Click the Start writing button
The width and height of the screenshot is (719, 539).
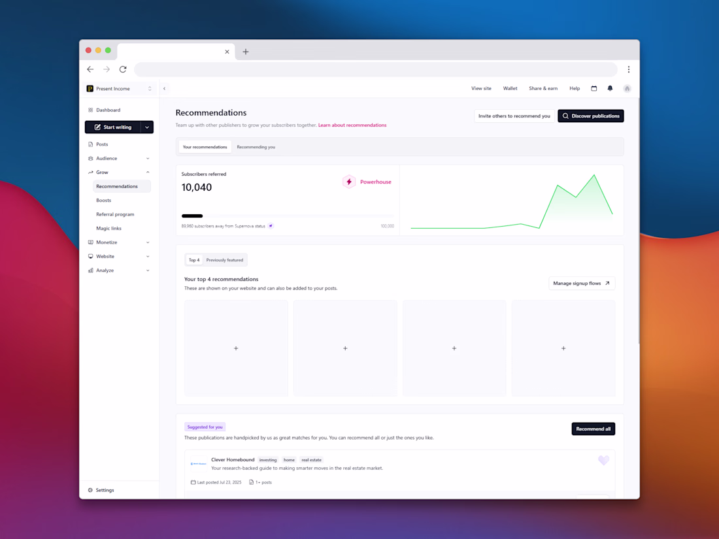coord(113,127)
